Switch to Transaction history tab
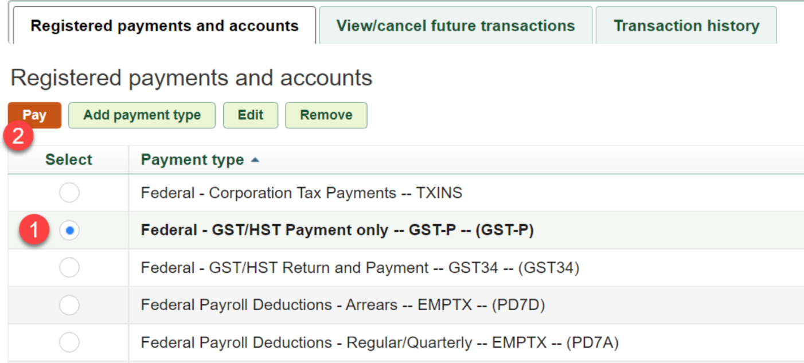Image resolution: width=804 pixels, height=363 pixels. click(686, 26)
